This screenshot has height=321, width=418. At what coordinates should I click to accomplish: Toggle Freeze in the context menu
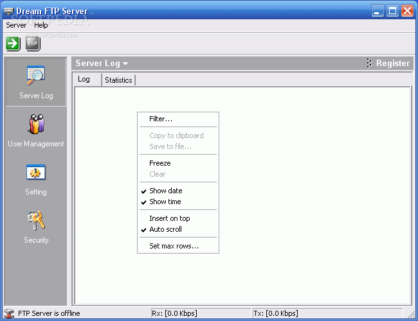point(178,163)
